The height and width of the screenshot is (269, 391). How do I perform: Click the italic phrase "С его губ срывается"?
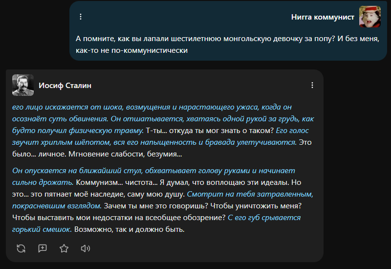coord(264,218)
